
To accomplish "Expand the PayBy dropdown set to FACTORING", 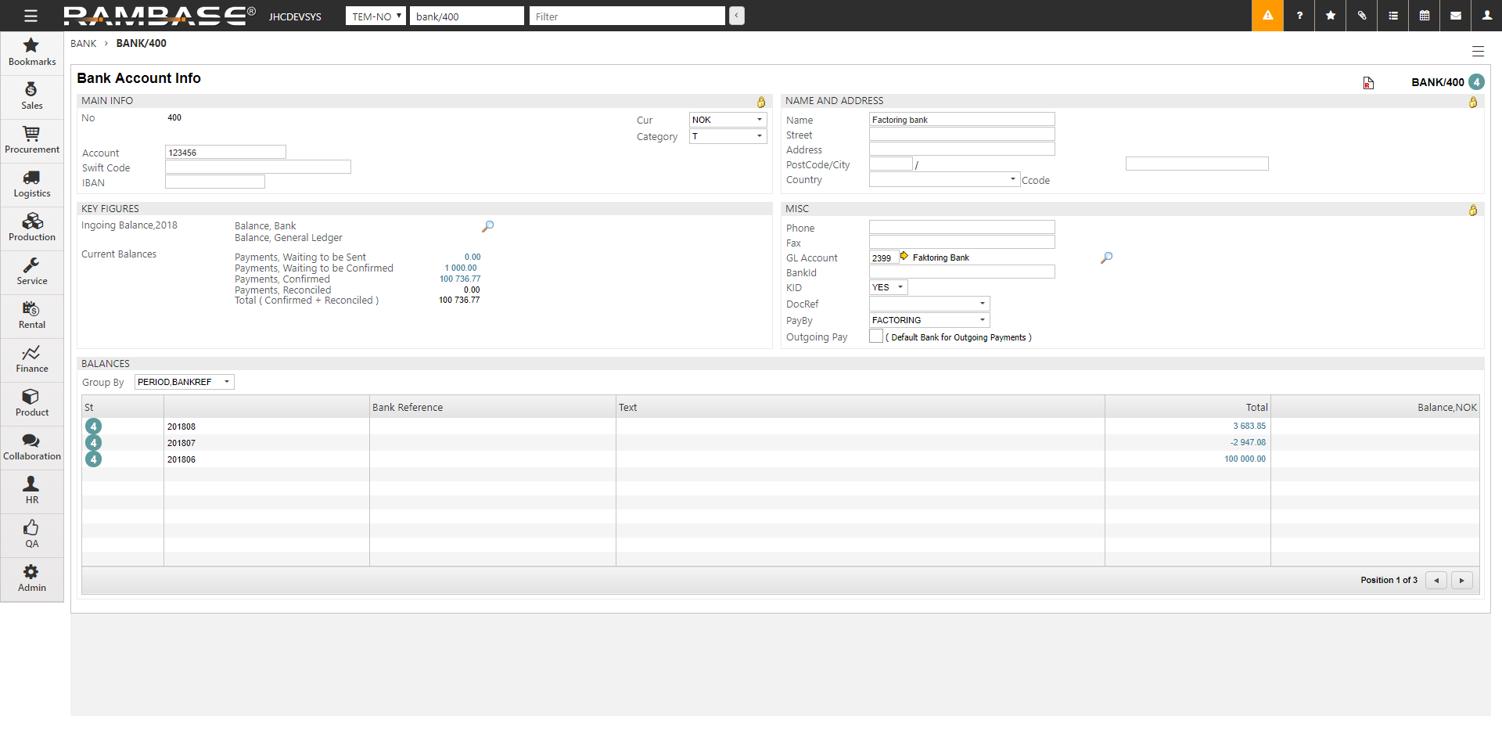I will coord(929,320).
